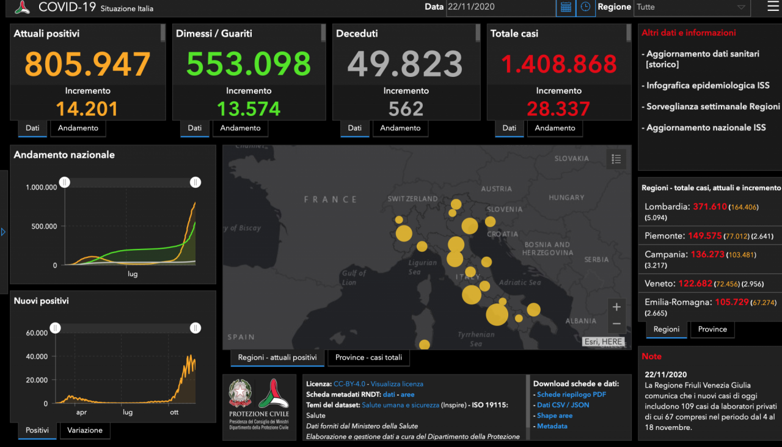Viewport: 782px width, 447px height.
Task: Show Province - casi totali map layer
Action: (368, 357)
